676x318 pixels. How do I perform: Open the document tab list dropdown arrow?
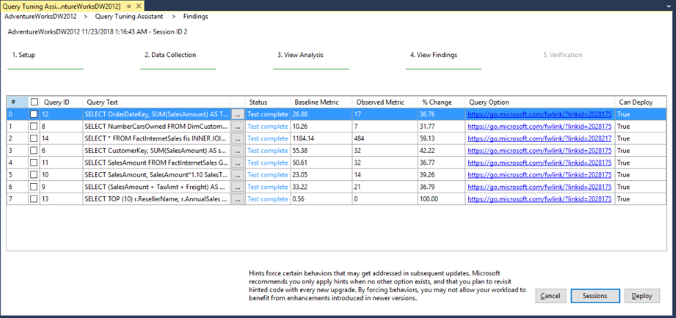668,6
